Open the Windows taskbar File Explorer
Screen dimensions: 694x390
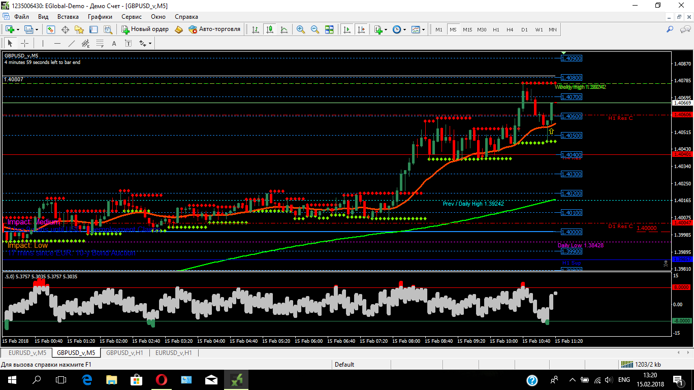pyautogui.click(x=111, y=379)
